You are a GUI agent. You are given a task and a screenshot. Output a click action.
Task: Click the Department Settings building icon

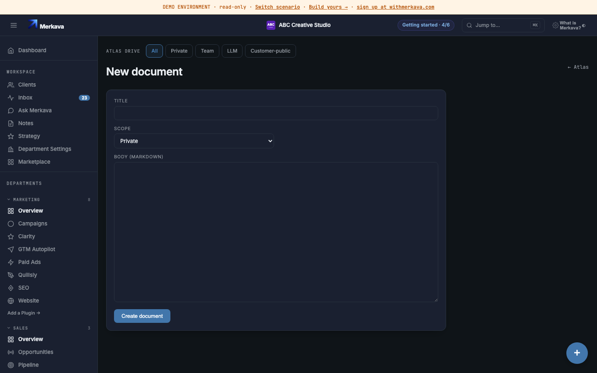[x=11, y=149]
